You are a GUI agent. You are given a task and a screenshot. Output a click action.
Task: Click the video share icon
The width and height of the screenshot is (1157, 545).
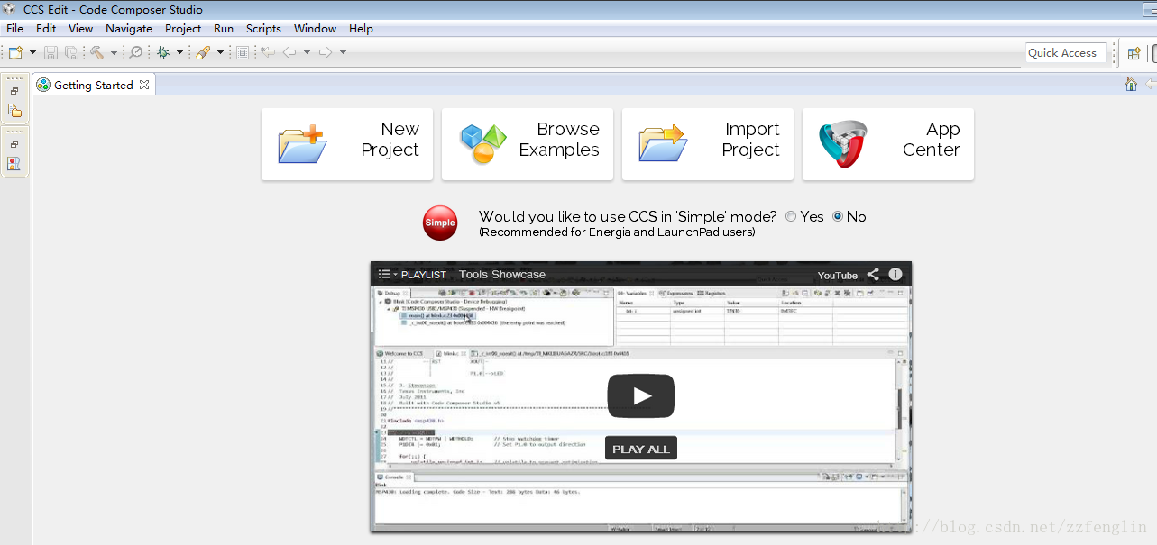873,275
